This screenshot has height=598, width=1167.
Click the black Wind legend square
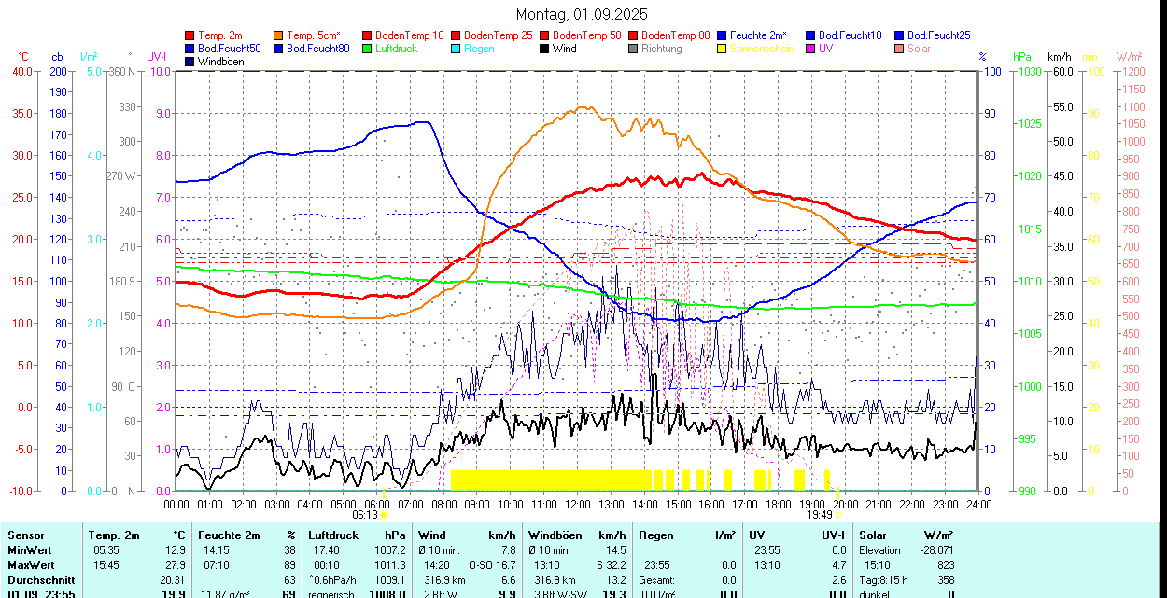[545, 49]
